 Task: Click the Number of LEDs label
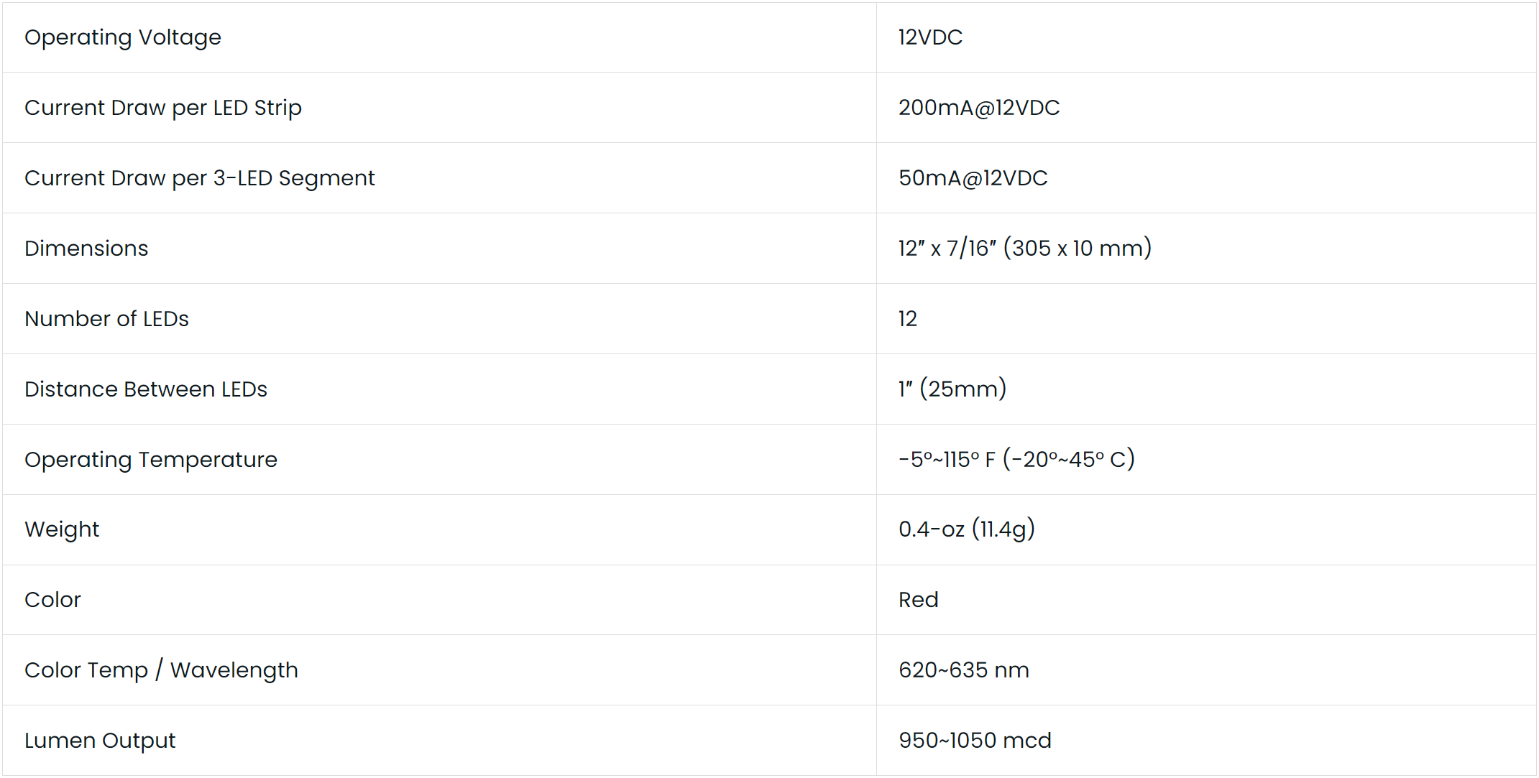point(106,319)
